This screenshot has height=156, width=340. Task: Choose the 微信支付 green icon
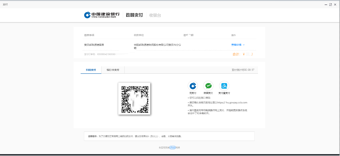click(208, 86)
